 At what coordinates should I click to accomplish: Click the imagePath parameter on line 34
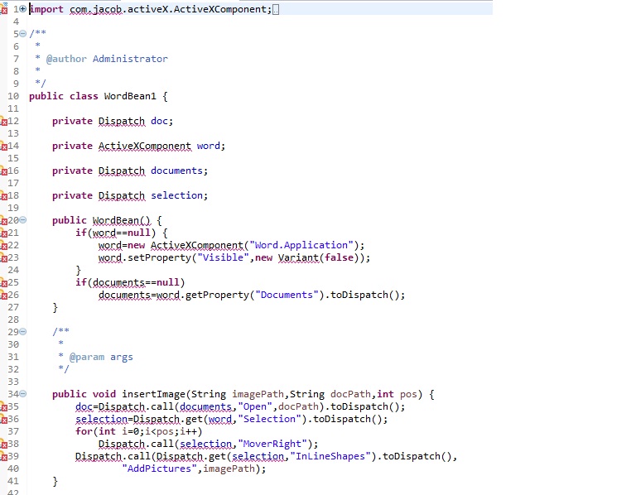coord(258,394)
